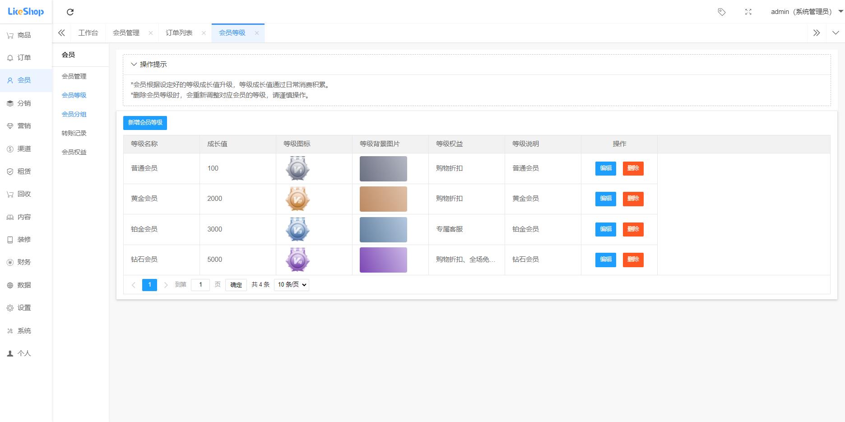Toggle fullscreen mode icon

[748, 12]
